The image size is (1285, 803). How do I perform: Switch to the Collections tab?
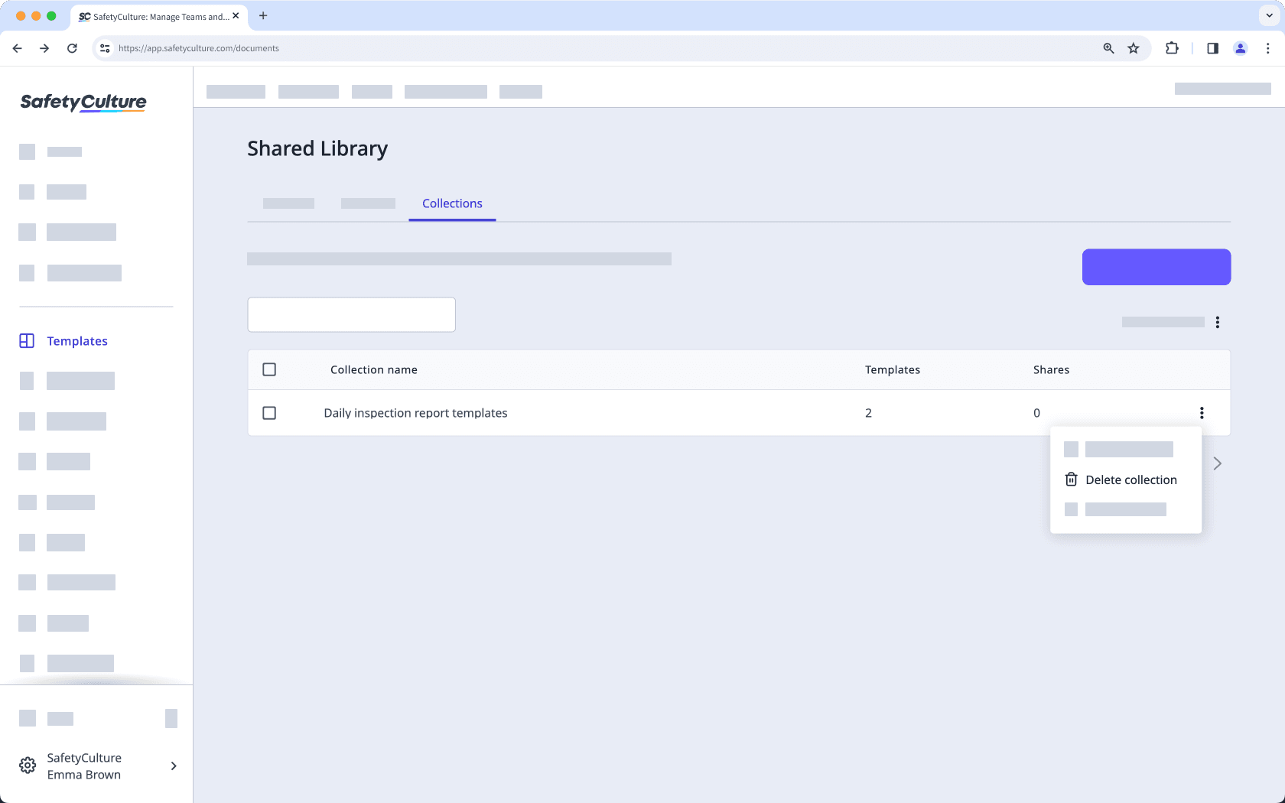coord(451,203)
